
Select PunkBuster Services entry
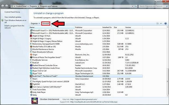pos(86,60)
